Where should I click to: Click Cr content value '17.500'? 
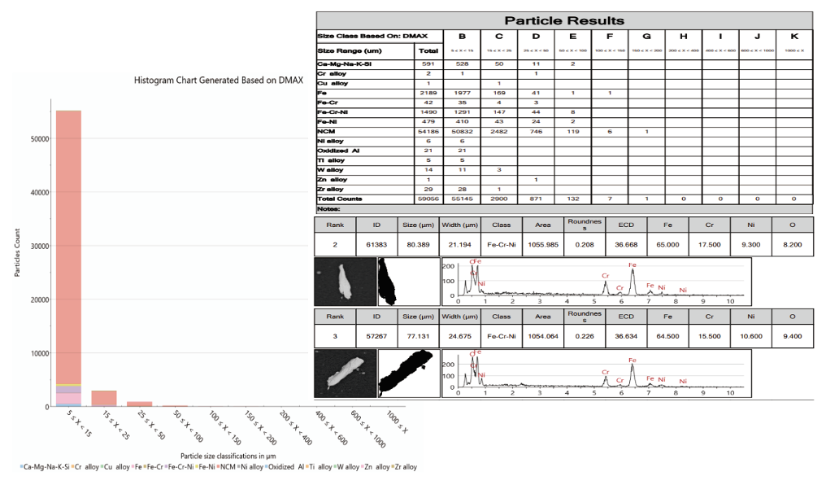coord(710,245)
